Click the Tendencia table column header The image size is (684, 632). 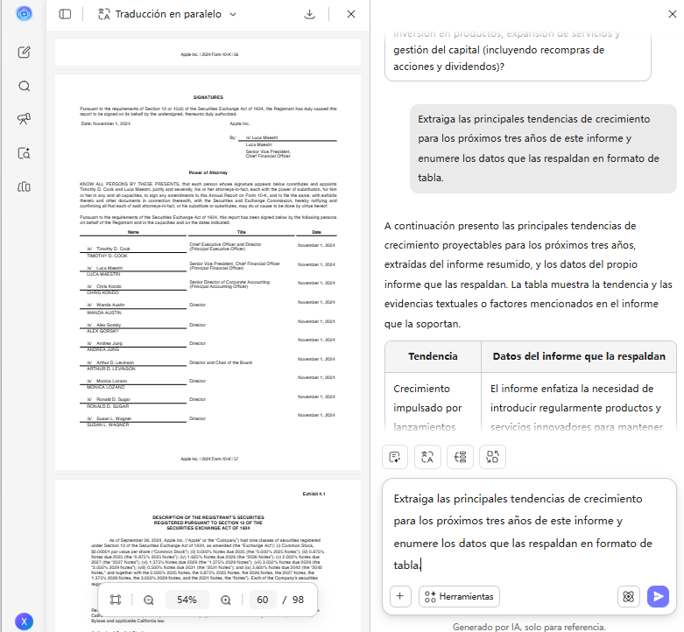coord(434,356)
